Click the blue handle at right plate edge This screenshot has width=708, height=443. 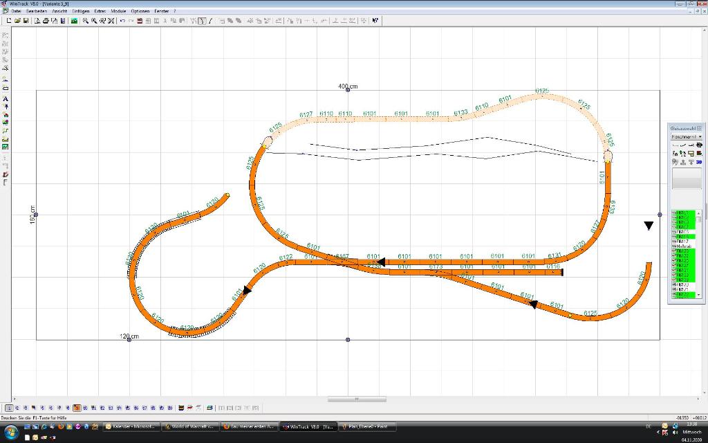tap(660, 215)
